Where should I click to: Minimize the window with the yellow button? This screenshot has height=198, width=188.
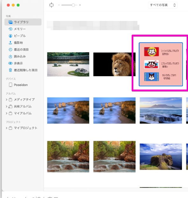13,5
